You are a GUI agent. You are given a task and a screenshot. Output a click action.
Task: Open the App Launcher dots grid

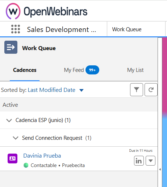tap(16, 29)
